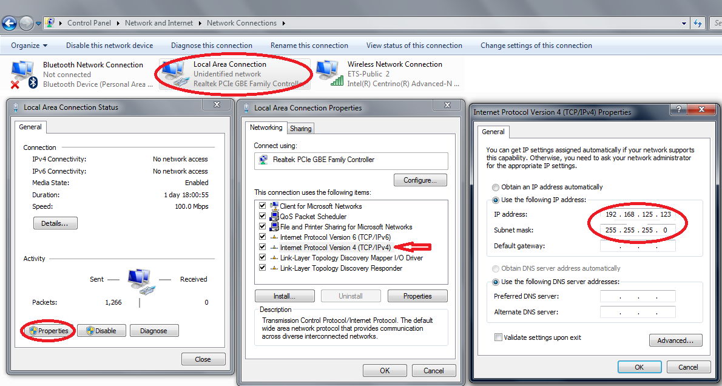Click the forward navigation arrow button
This screenshot has width=722, height=386.
click(x=26, y=23)
